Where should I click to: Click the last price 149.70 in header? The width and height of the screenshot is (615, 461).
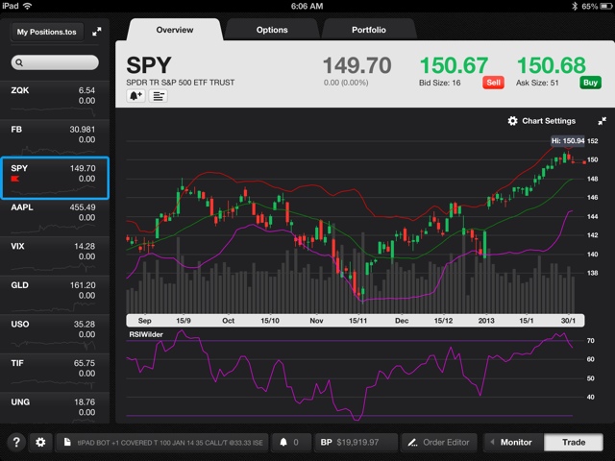pos(357,65)
